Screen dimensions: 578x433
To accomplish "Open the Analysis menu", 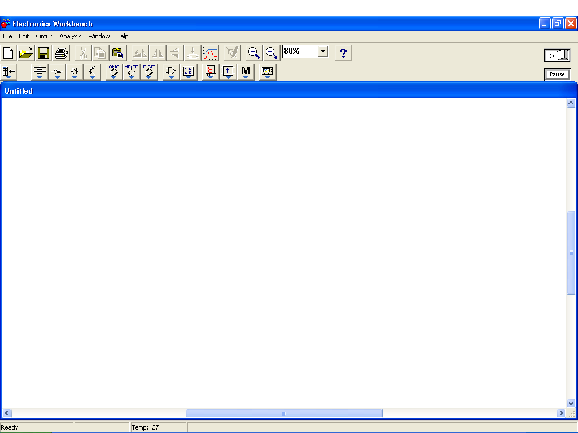I will point(71,36).
